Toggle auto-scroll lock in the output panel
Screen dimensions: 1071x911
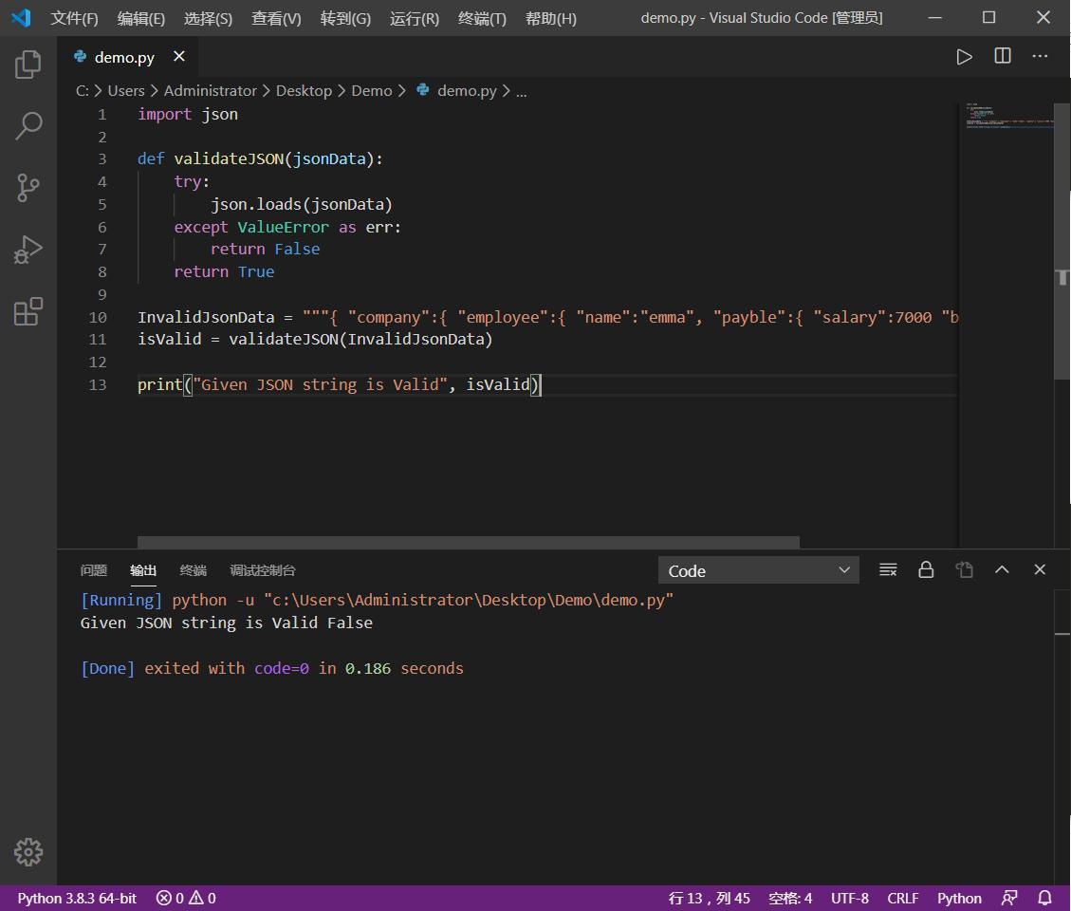(x=926, y=569)
